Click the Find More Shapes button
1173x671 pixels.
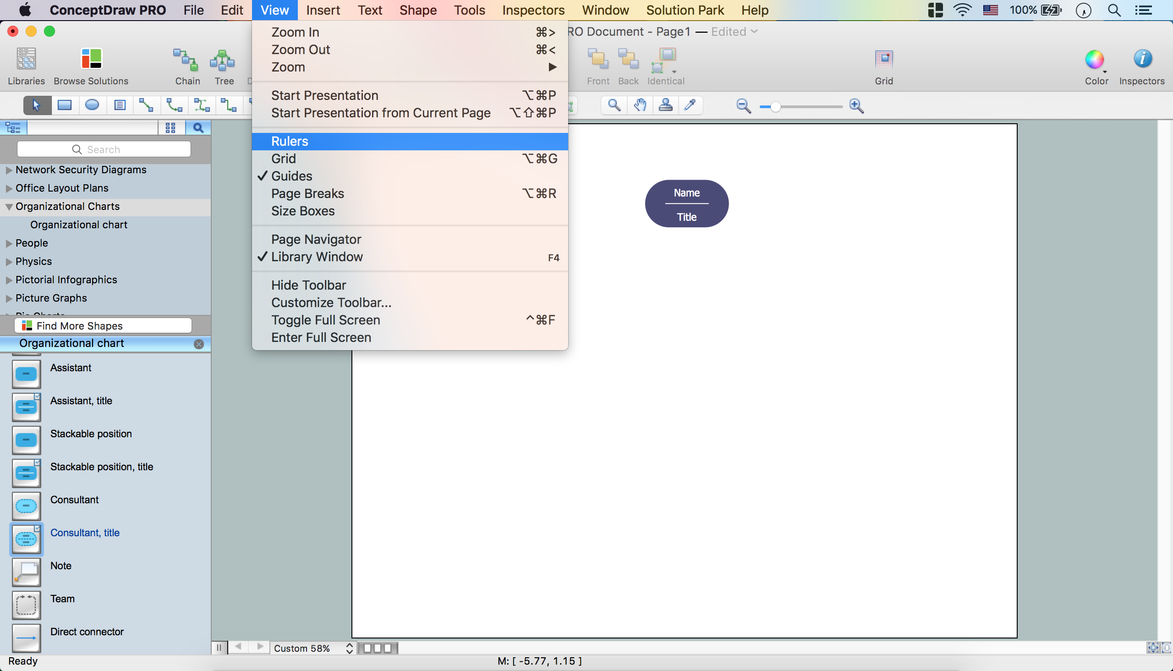(x=103, y=326)
